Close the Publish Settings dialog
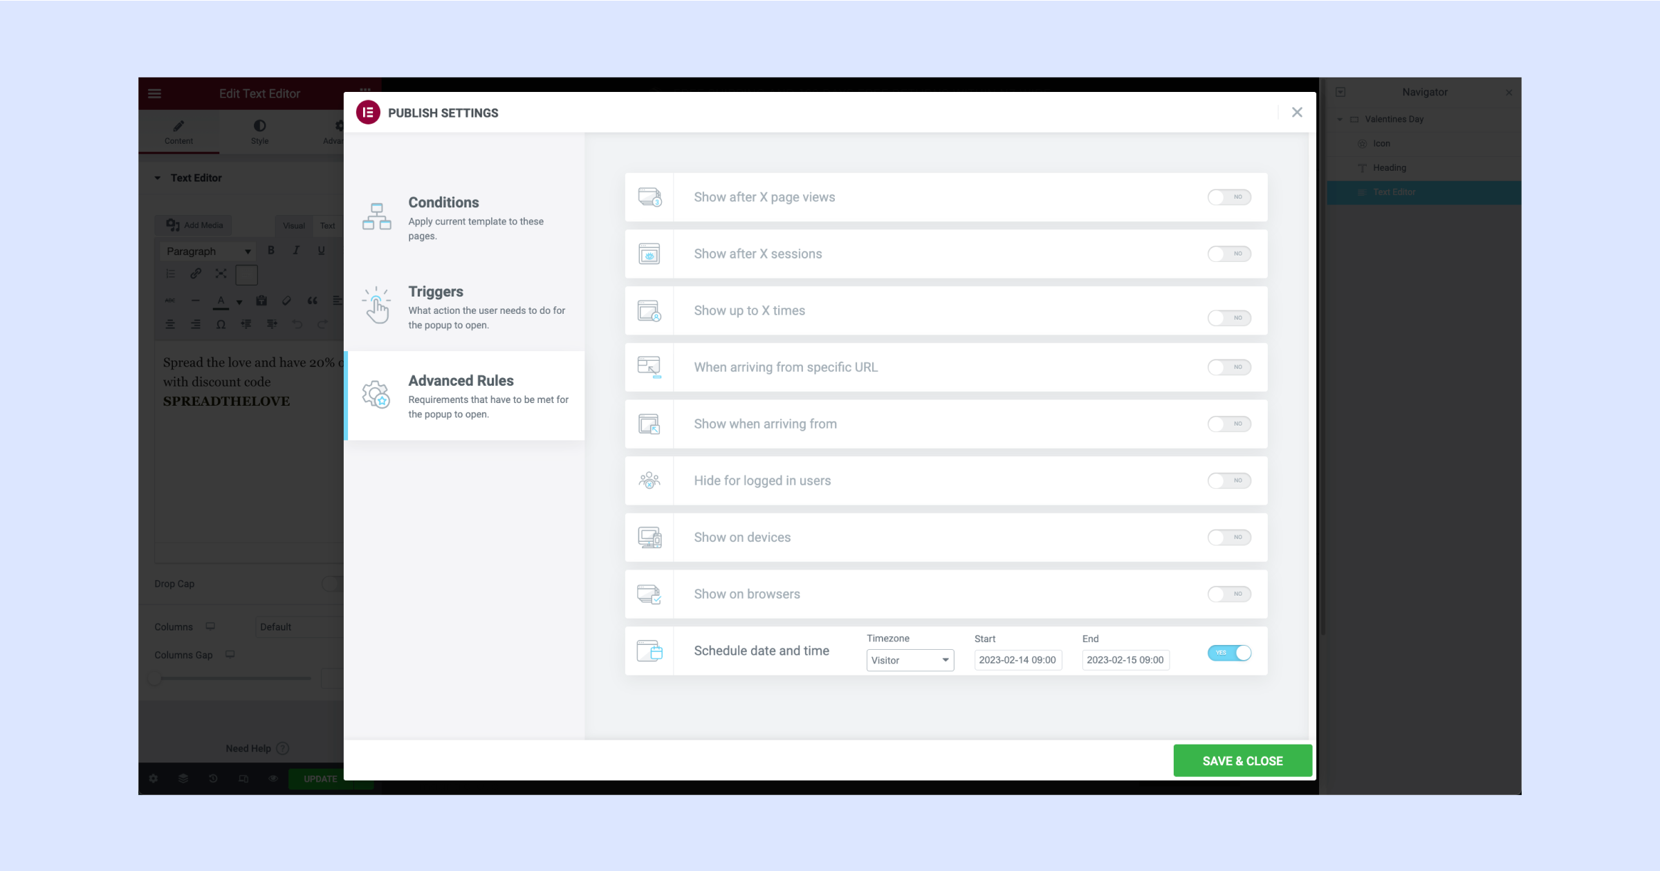The height and width of the screenshot is (871, 1660). (1298, 112)
